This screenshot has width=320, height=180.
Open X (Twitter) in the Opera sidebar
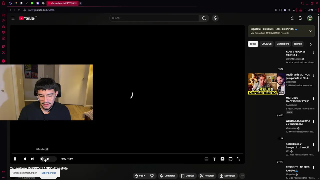click(3, 52)
